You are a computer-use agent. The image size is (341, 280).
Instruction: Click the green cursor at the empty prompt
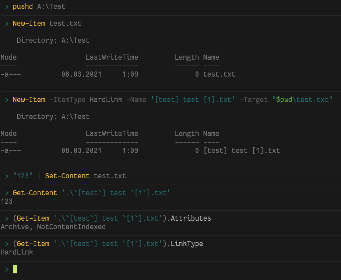click(15, 269)
